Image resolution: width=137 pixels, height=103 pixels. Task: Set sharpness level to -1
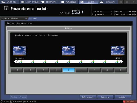pos(56,70)
